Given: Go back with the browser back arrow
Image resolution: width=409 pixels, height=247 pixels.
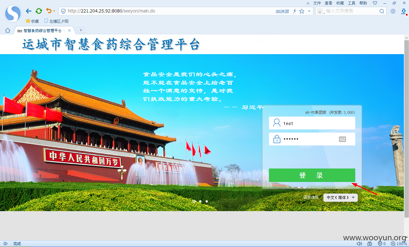Looking at the screenshot, I should tap(28, 11).
